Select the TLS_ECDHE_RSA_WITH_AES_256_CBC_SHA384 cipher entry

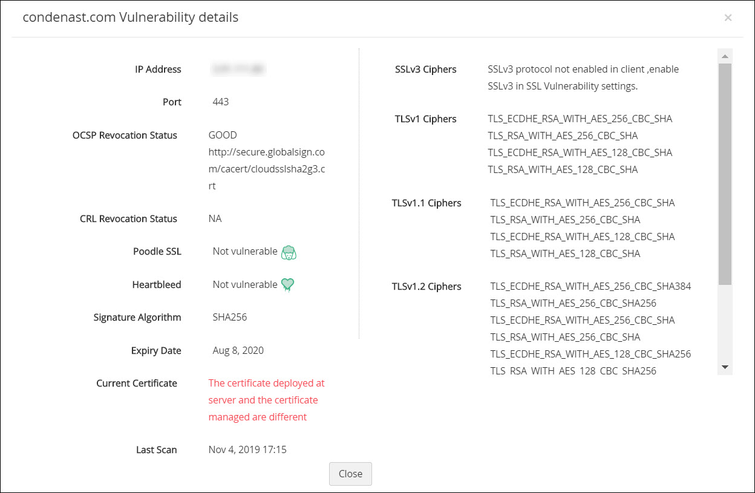click(x=590, y=286)
